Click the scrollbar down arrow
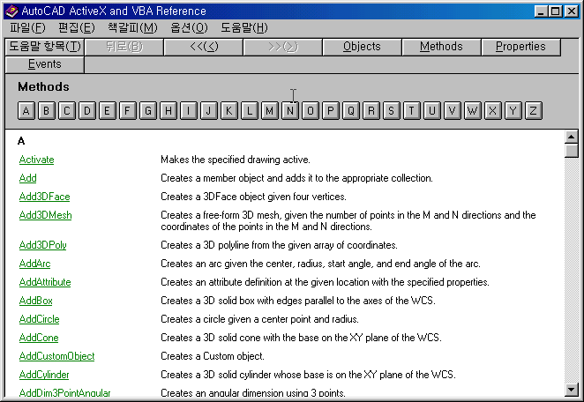 point(572,390)
